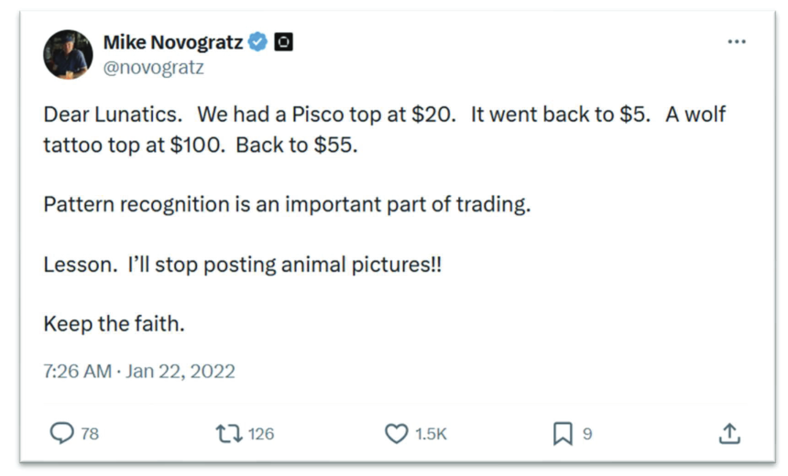This screenshot has height=476, width=788.
Task: Like the tweet with the heart icon
Action: [x=396, y=433]
